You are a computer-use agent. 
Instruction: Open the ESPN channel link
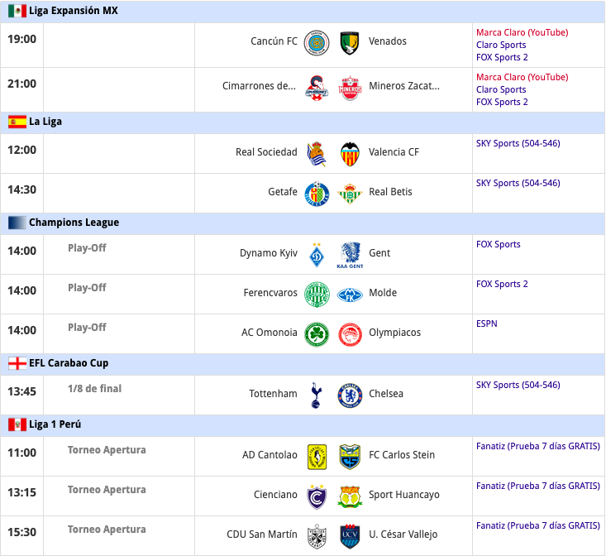(x=487, y=324)
